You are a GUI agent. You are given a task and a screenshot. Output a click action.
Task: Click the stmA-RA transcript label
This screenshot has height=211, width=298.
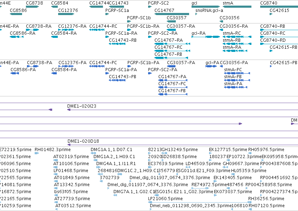pos(232,47)
